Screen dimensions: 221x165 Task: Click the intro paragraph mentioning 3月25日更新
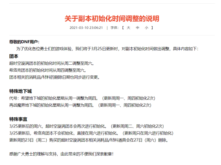pos(107,49)
